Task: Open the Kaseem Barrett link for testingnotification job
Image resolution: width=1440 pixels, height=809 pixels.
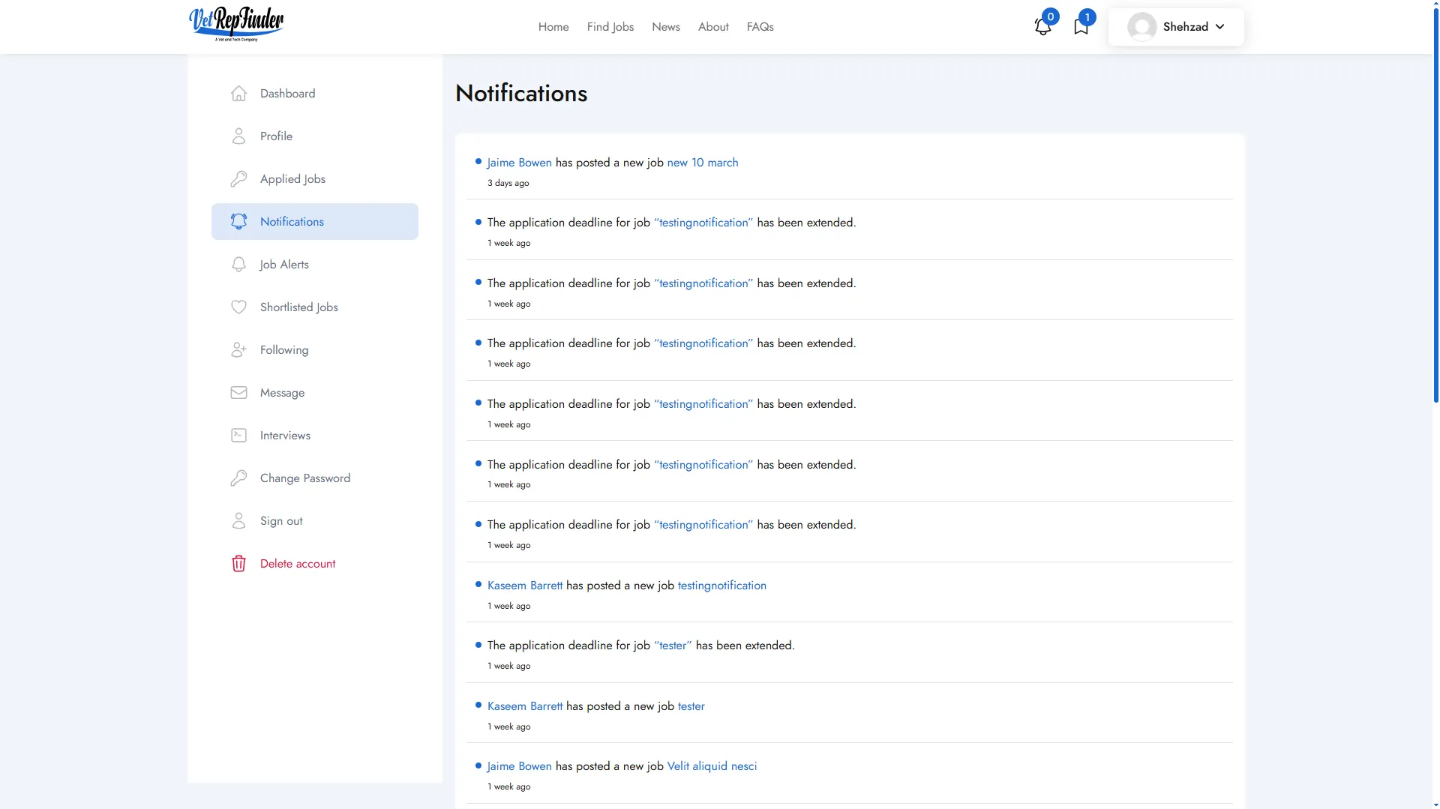Action: point(525,586)
